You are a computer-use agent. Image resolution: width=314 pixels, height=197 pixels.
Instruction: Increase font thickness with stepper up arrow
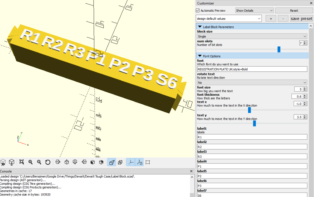coord(305,95)
